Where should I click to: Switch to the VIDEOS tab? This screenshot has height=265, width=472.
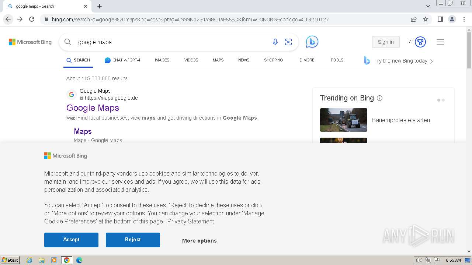click(191, 60)
